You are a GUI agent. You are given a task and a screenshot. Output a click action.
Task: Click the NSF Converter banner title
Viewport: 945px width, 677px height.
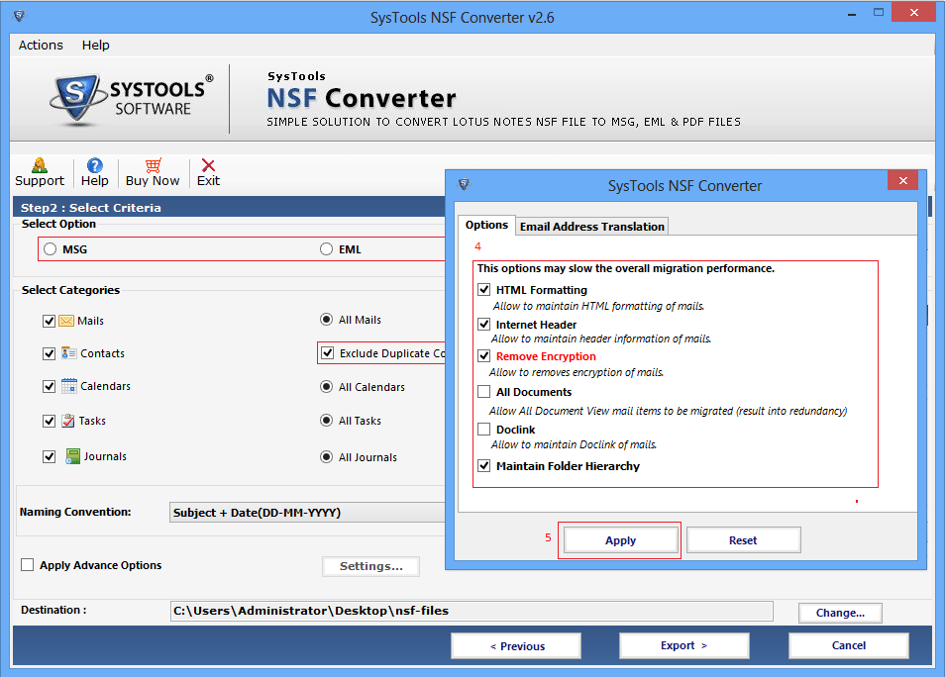pyautogui.click(x=361, y=98)
